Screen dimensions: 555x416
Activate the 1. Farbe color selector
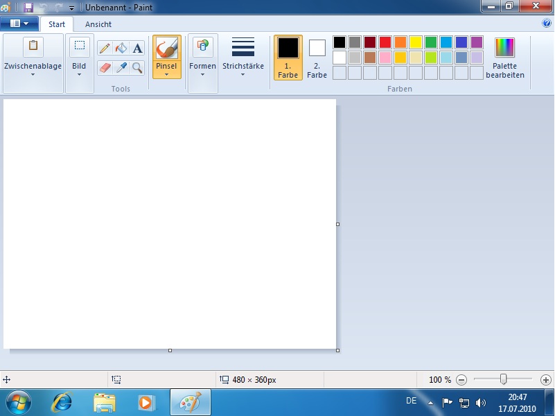click(x=288, y=58)
